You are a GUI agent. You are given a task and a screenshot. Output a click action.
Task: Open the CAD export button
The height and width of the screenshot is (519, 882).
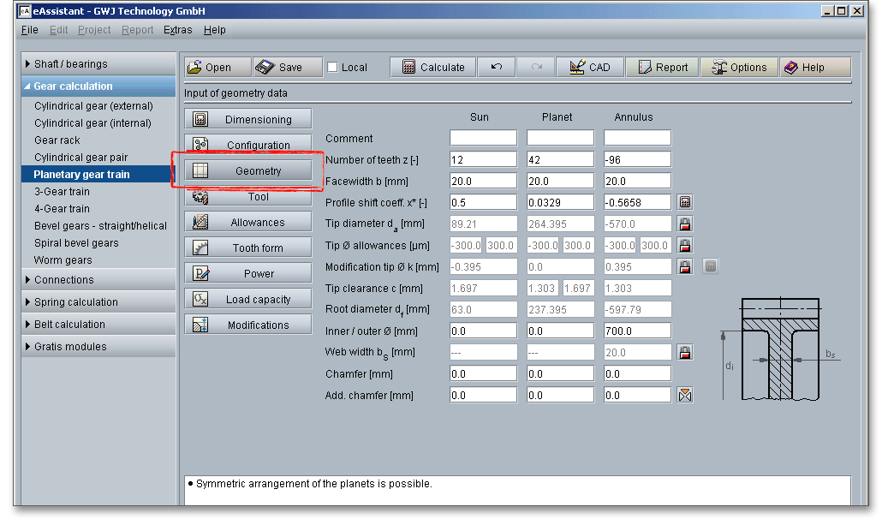(589, 68)
